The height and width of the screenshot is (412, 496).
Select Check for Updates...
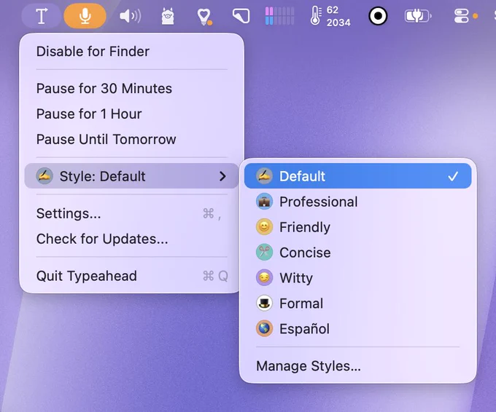(131, 239)
